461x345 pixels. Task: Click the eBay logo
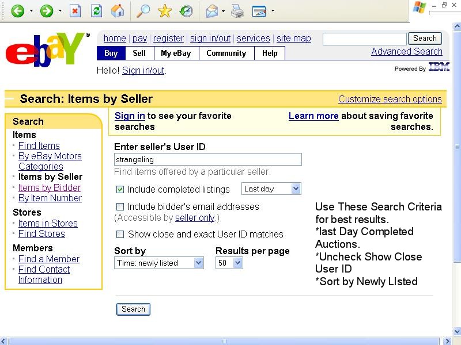pos(48,49)
